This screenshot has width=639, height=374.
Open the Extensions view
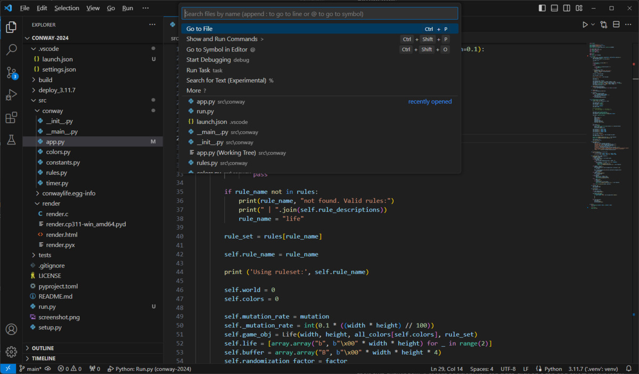[11, 117]
